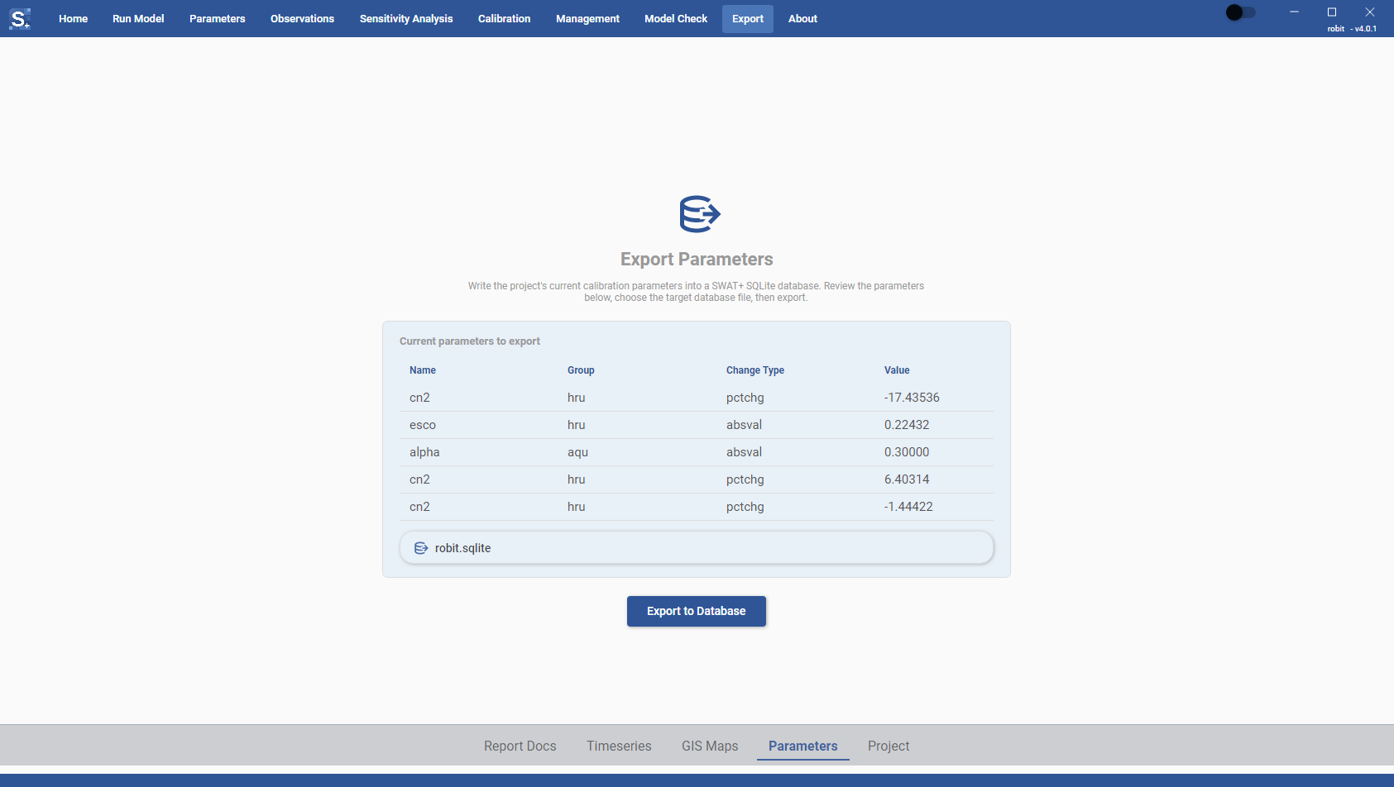Switch to the Project tab

coord(889,746)
